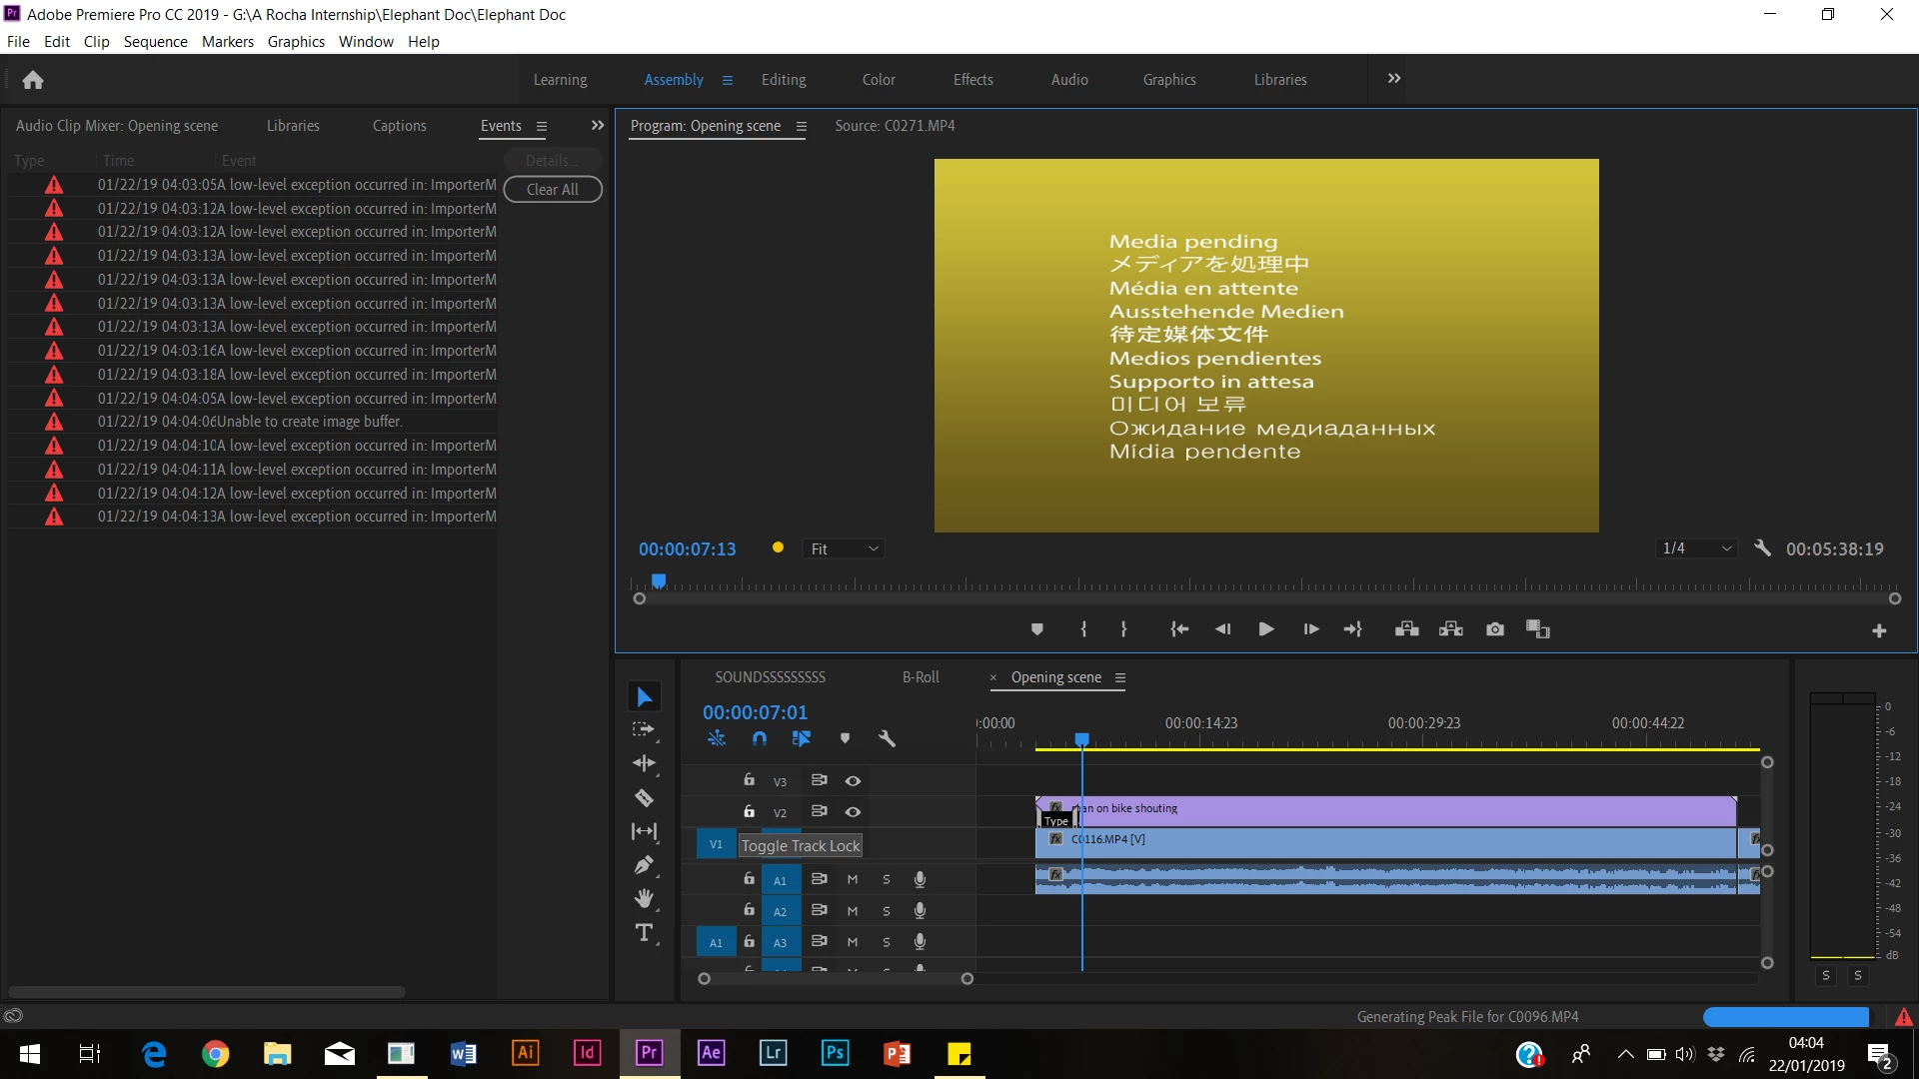The width and height of the screenshot is (1919, 1079).
Task: Click the Program monitor playhead marker
Action: click(659, 580)
